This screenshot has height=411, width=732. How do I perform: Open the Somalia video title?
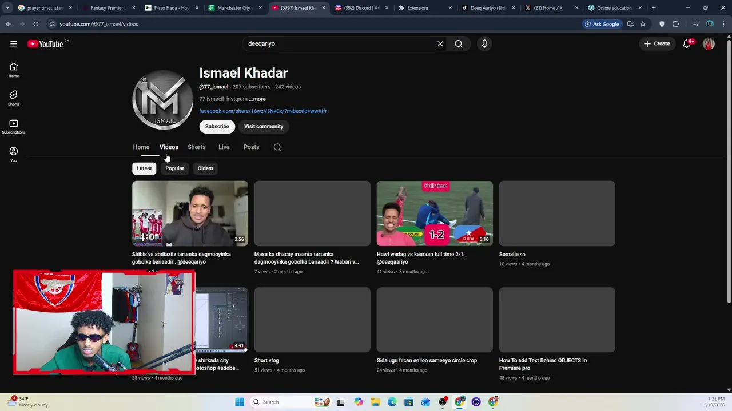click(512, 255)
